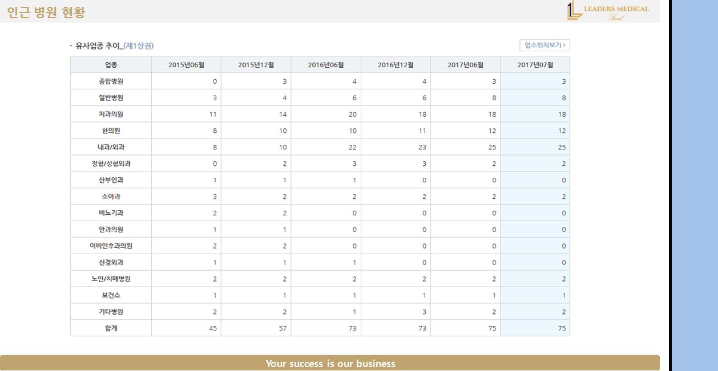Click the 노인/치매병원 row label

pyautogui.click(x=111, y=279)
